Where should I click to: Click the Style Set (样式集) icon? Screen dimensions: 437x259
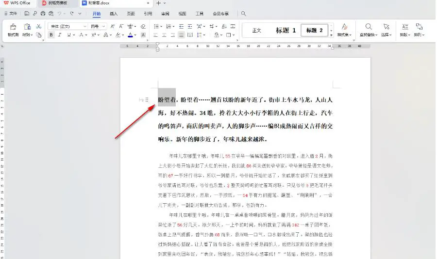tap(344, 27)
